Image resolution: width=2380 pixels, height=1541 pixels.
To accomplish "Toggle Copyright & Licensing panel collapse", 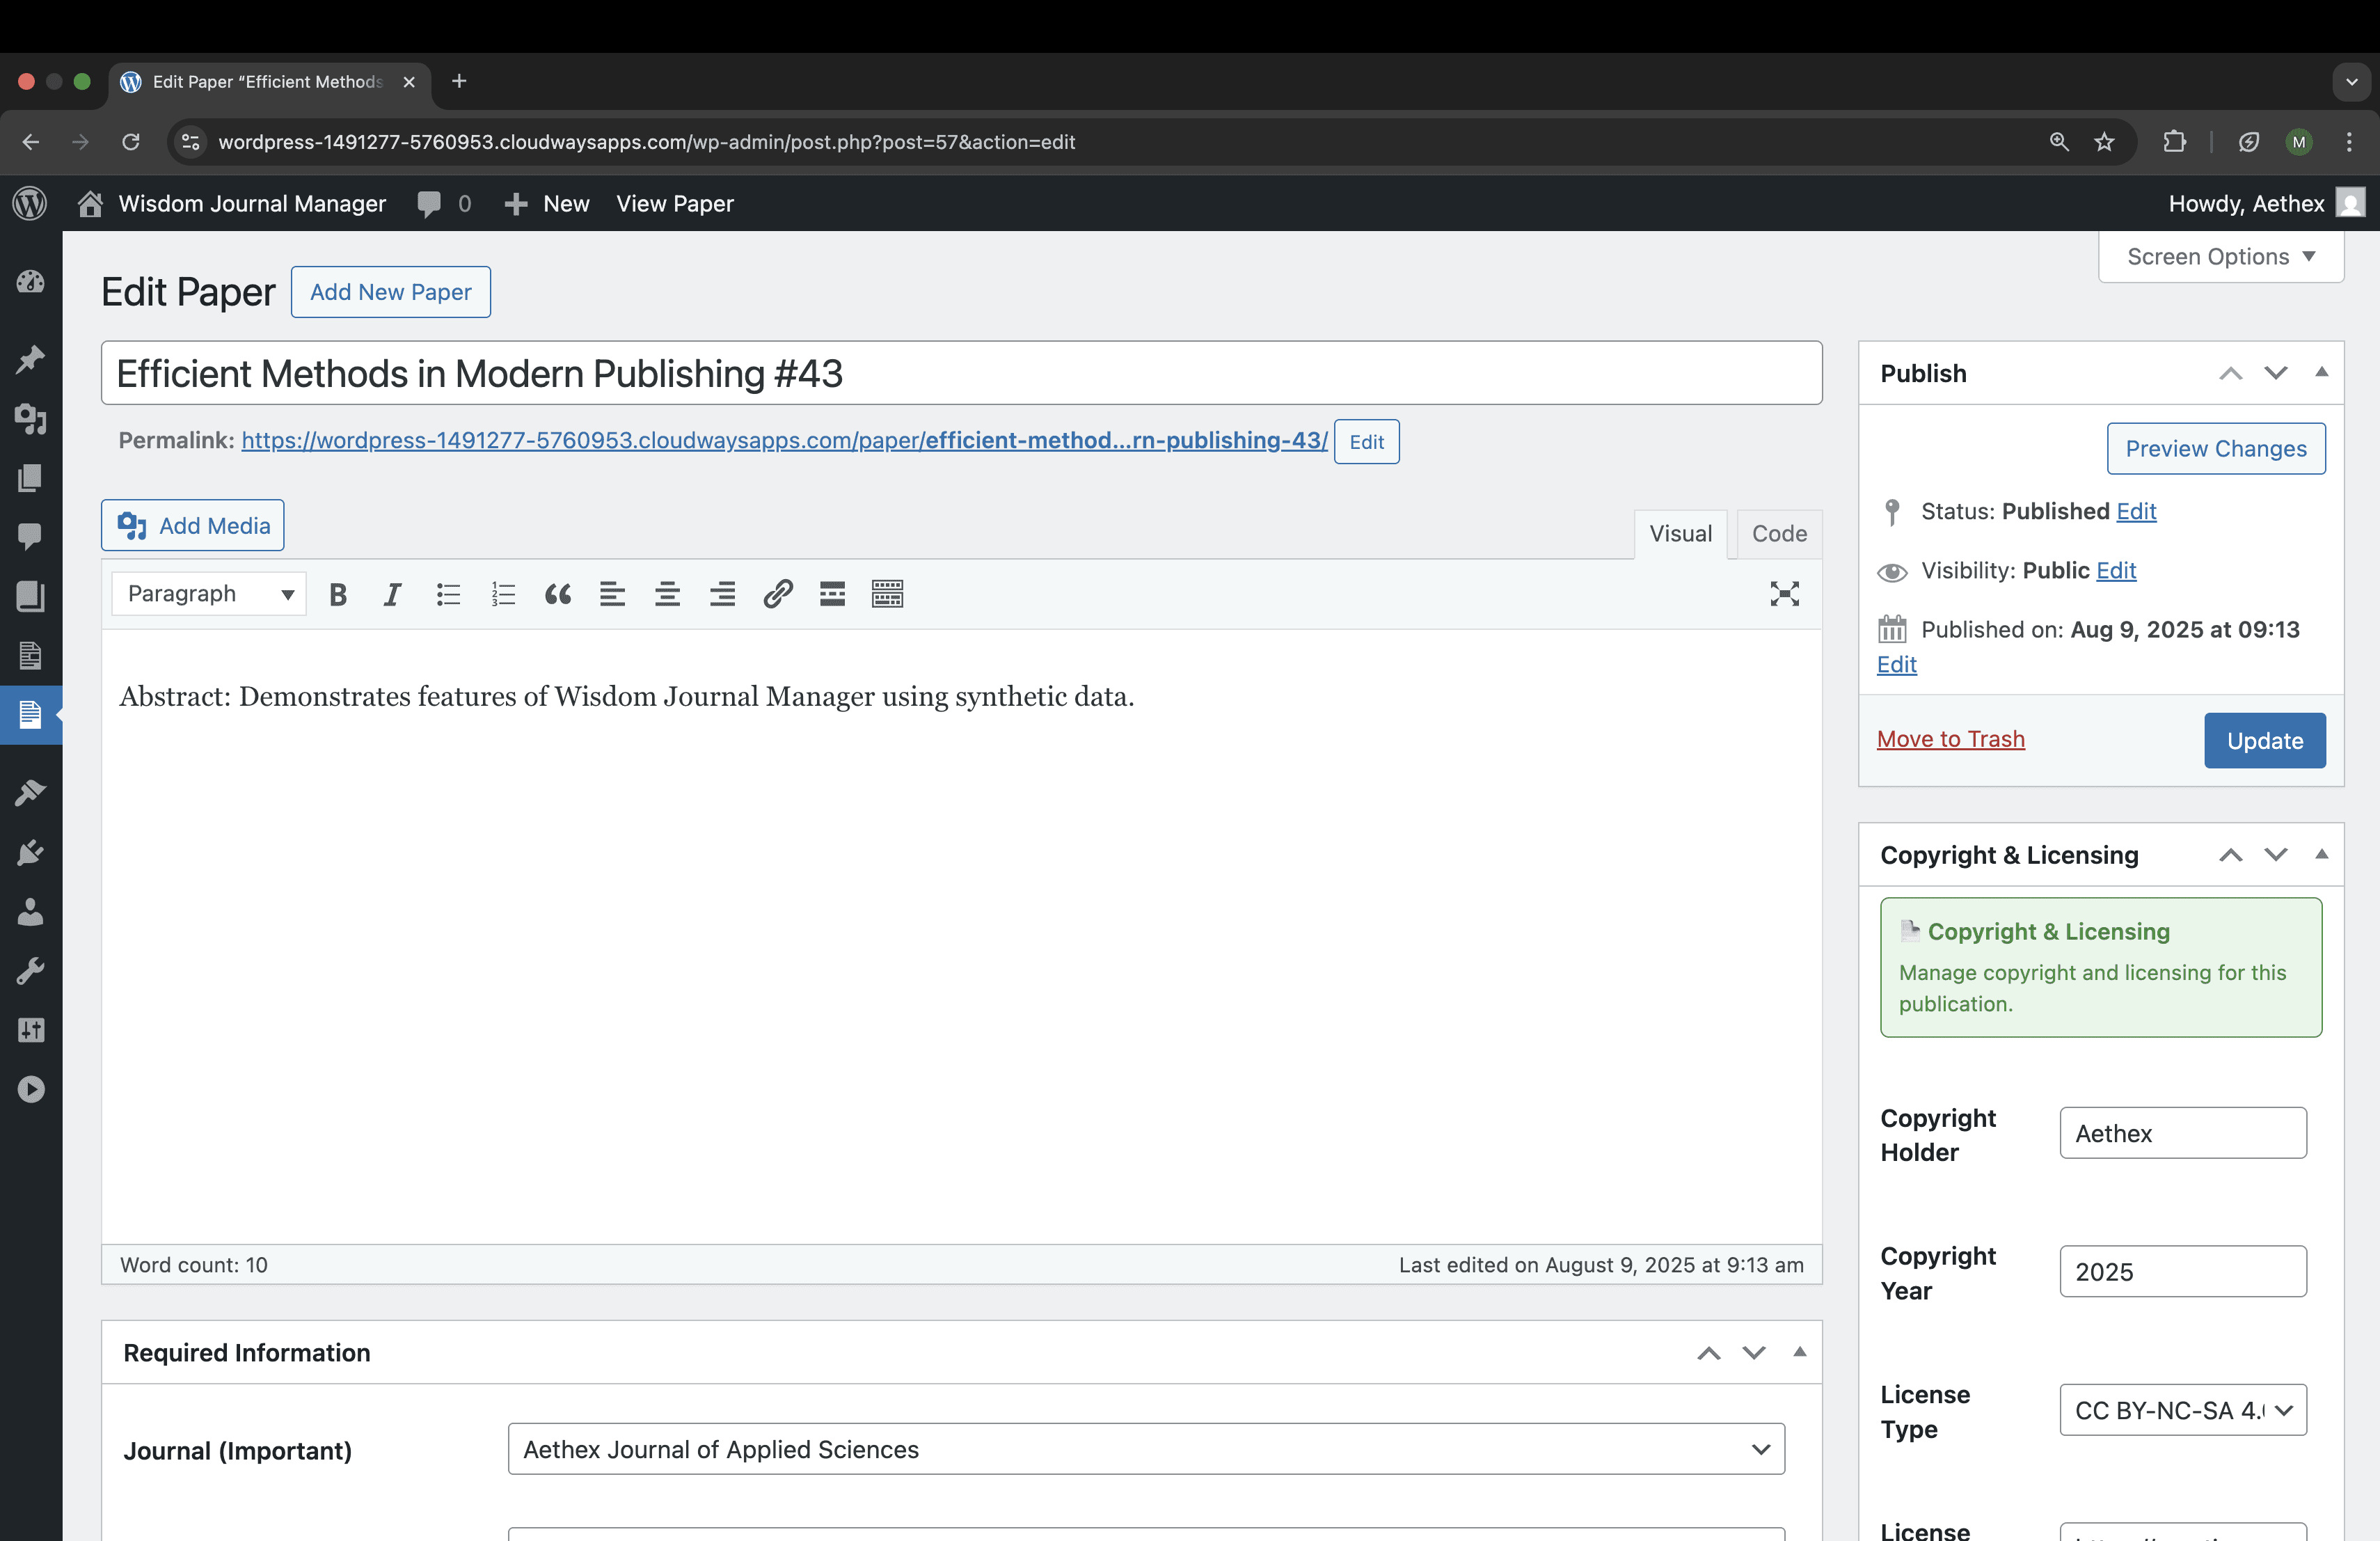I will click(2321, 854).
